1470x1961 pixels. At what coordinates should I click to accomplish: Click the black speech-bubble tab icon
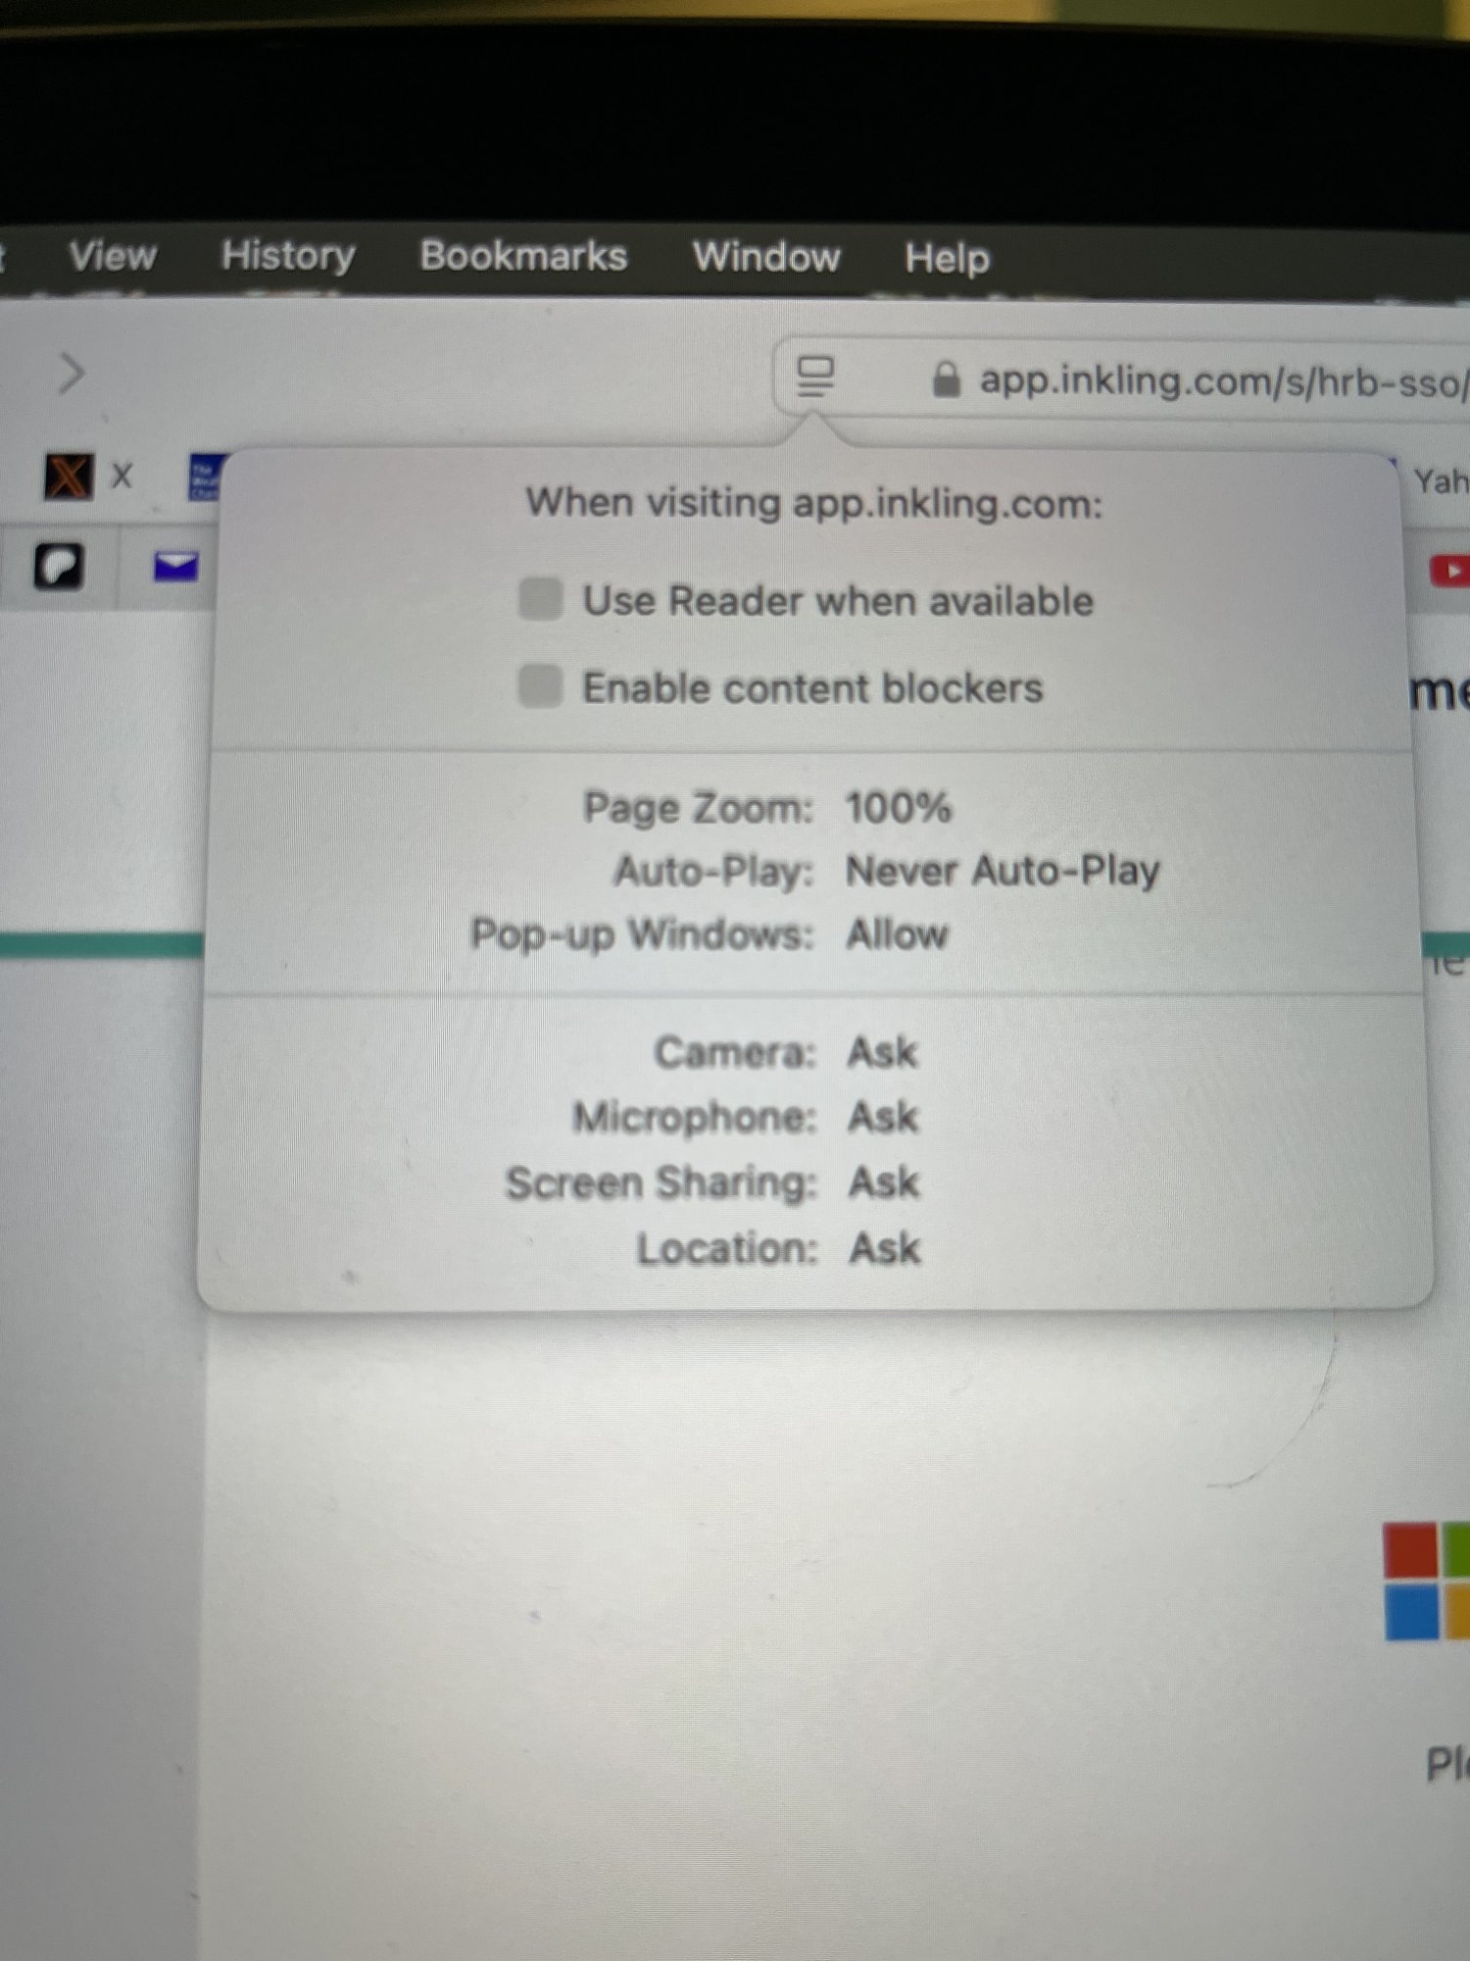(58, 567)
